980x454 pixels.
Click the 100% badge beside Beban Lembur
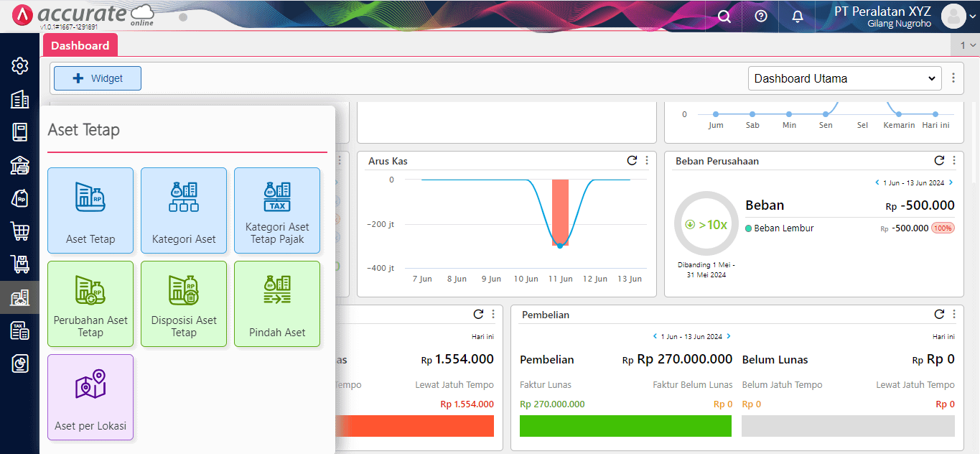pyautogui.click(x=943, y=228)
